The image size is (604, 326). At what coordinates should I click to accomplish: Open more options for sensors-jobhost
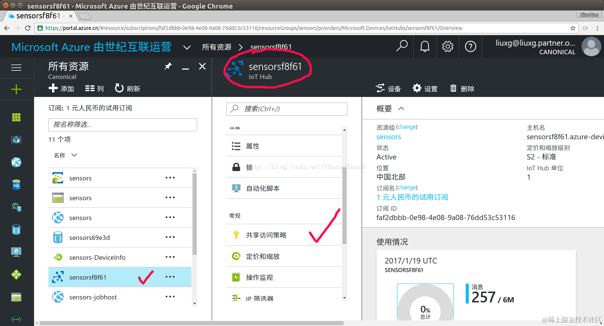point(170,296)
